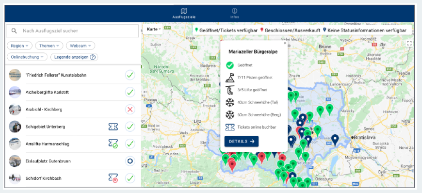Switch to the Infos tab
The image size is (422, 193).
[x=234, y=14]
